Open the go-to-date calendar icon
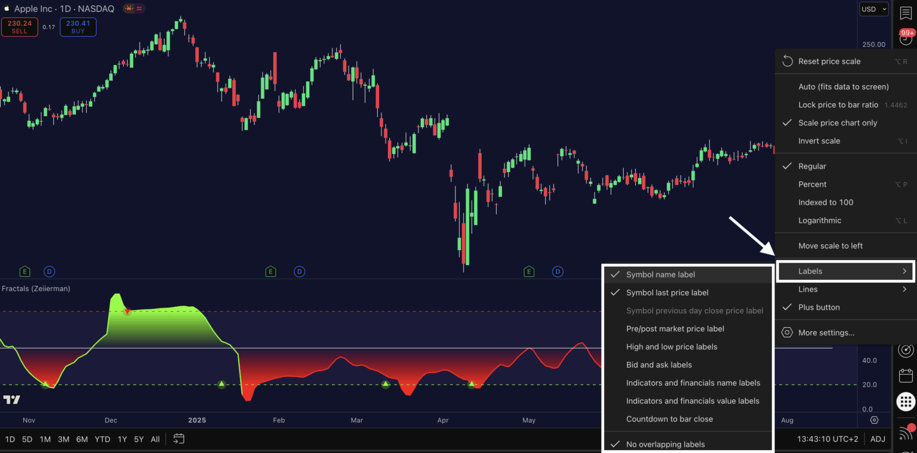 (x=179, y=439)
